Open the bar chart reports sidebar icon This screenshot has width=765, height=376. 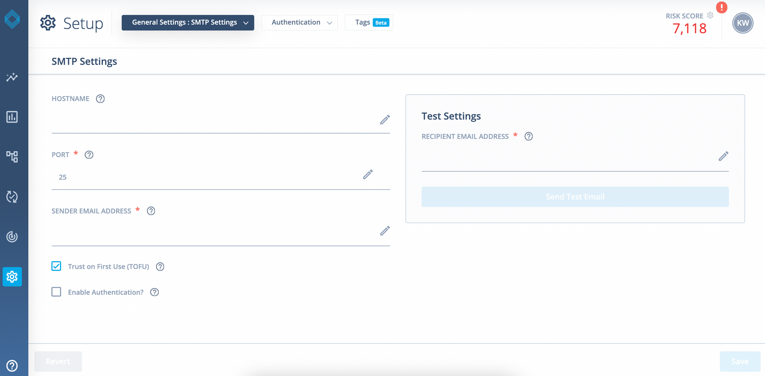(12, 117)
